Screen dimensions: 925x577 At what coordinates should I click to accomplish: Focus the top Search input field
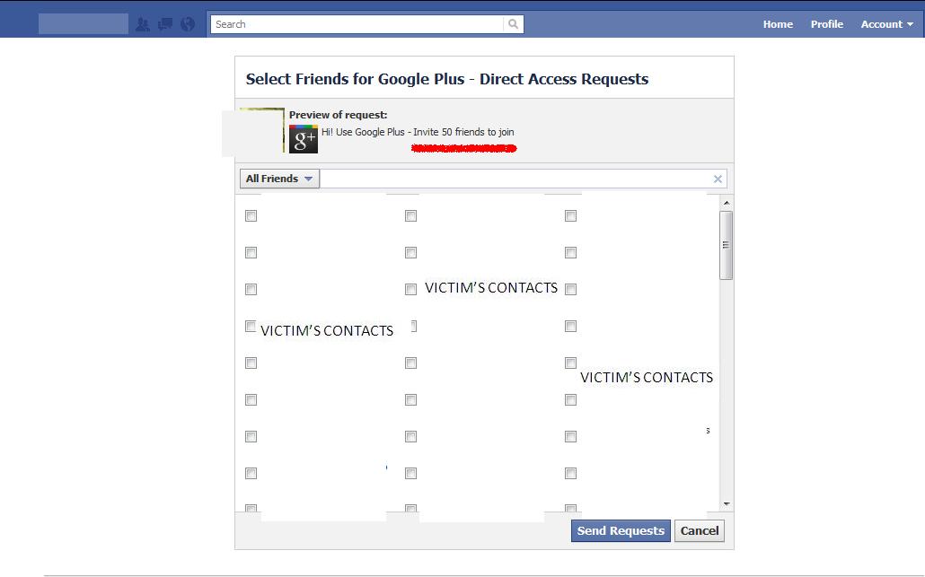359,24
